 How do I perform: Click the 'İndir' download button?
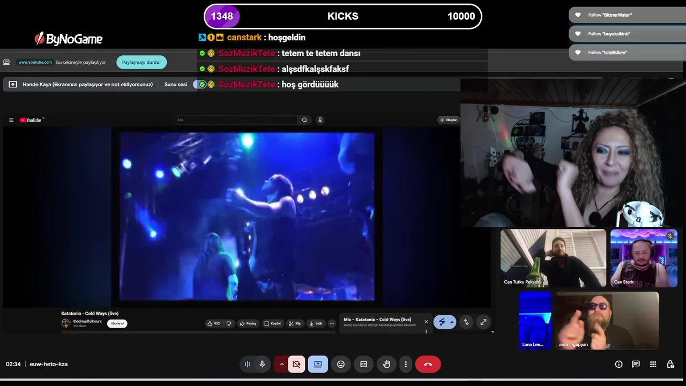(316, 323)
